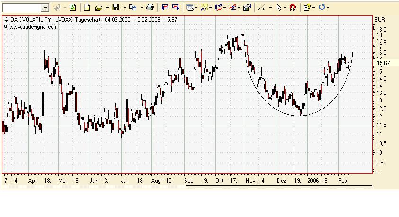Open the chart properties icon
The image size is (399, 217).
247,8
